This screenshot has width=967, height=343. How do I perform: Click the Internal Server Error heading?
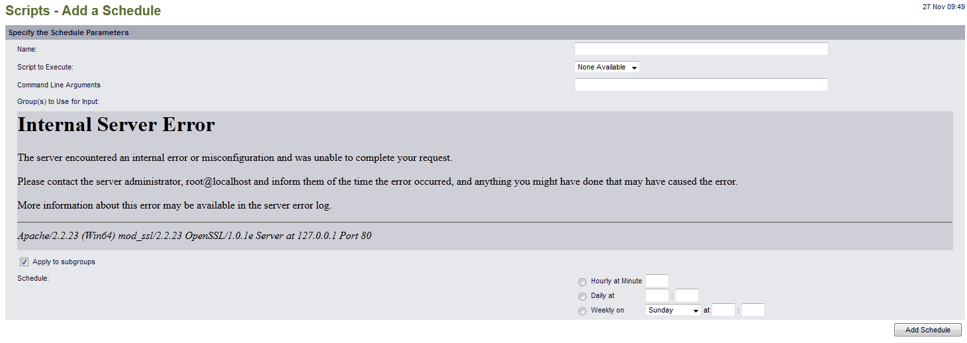click(x=116, y=125)
